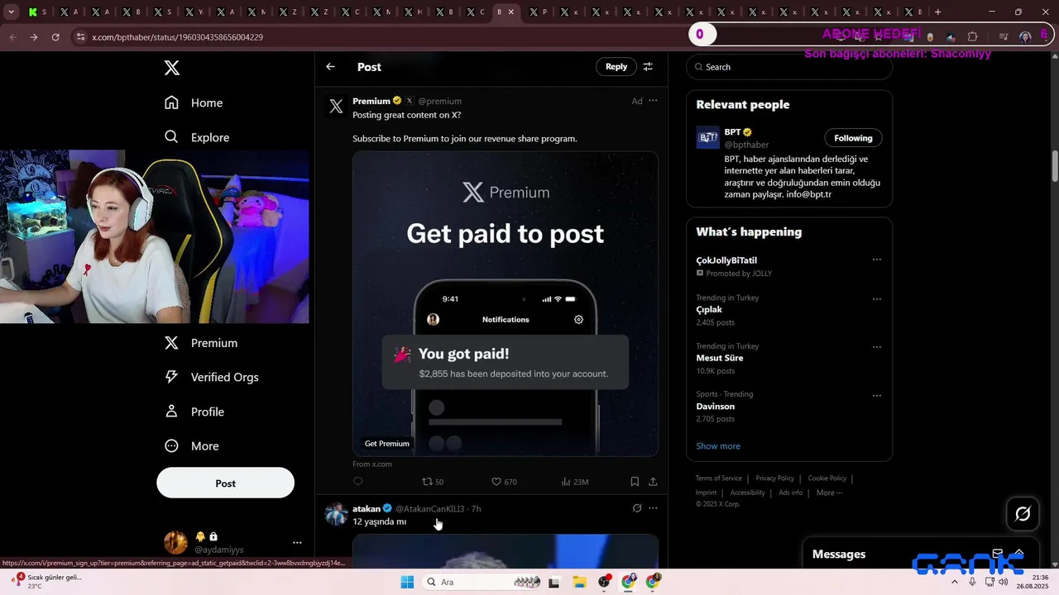Open File Explorer from taskbar
The height and width of the screenshot is (595, 1059).
coord(579,582)
